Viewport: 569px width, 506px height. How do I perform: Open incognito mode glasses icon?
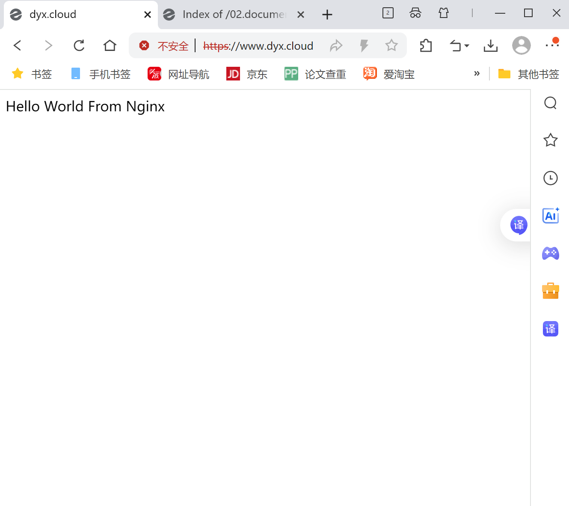(415, 13)
